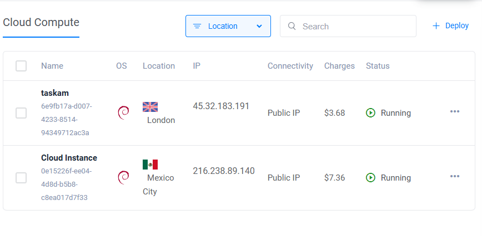Click the Debian OS icon for Cloud Instance
Viewport: 482px width, 236px height.
(x=123, y=177)
